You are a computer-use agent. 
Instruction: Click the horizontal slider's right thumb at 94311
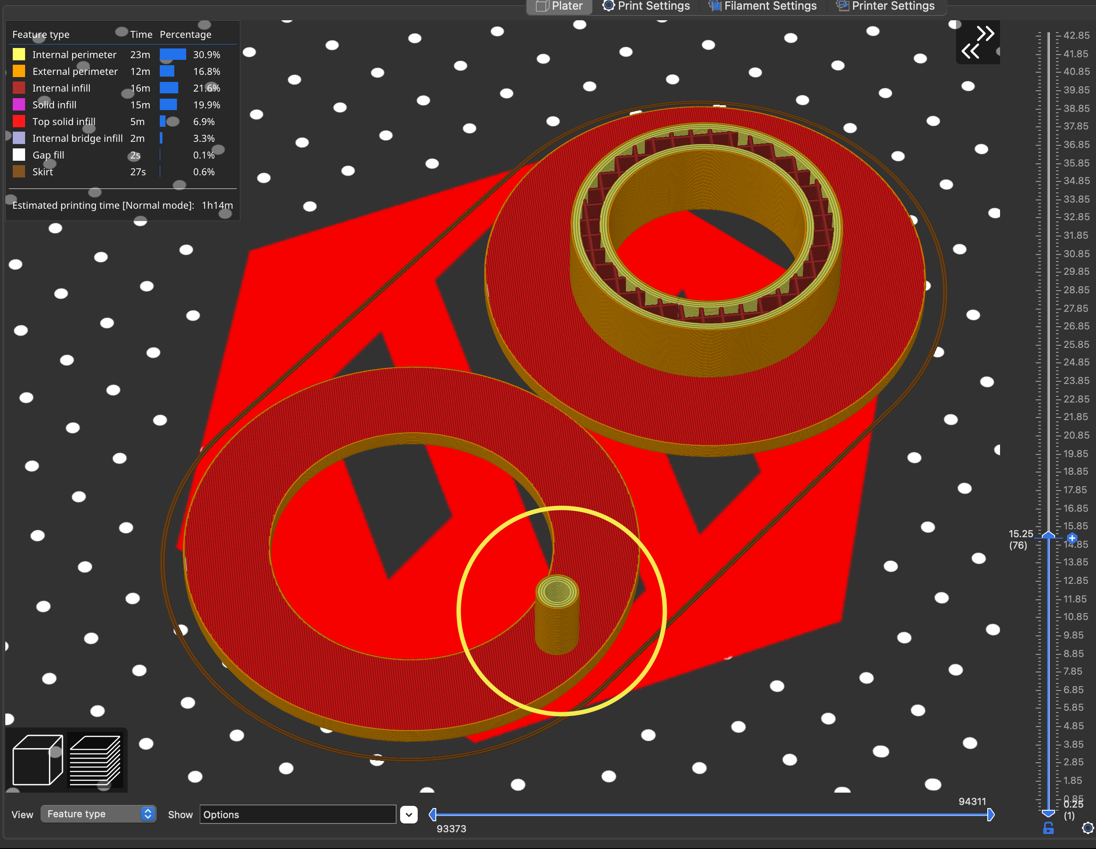click(991, 814)
